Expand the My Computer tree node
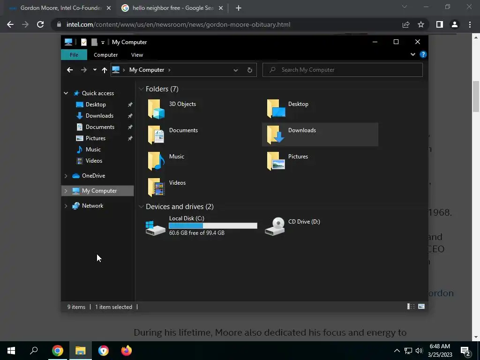This screenshot has width=480, height=360. (66, 191)
